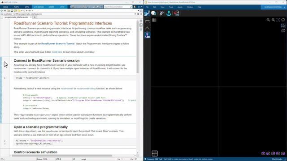Open RoadRunner View menu

[162, 7]
